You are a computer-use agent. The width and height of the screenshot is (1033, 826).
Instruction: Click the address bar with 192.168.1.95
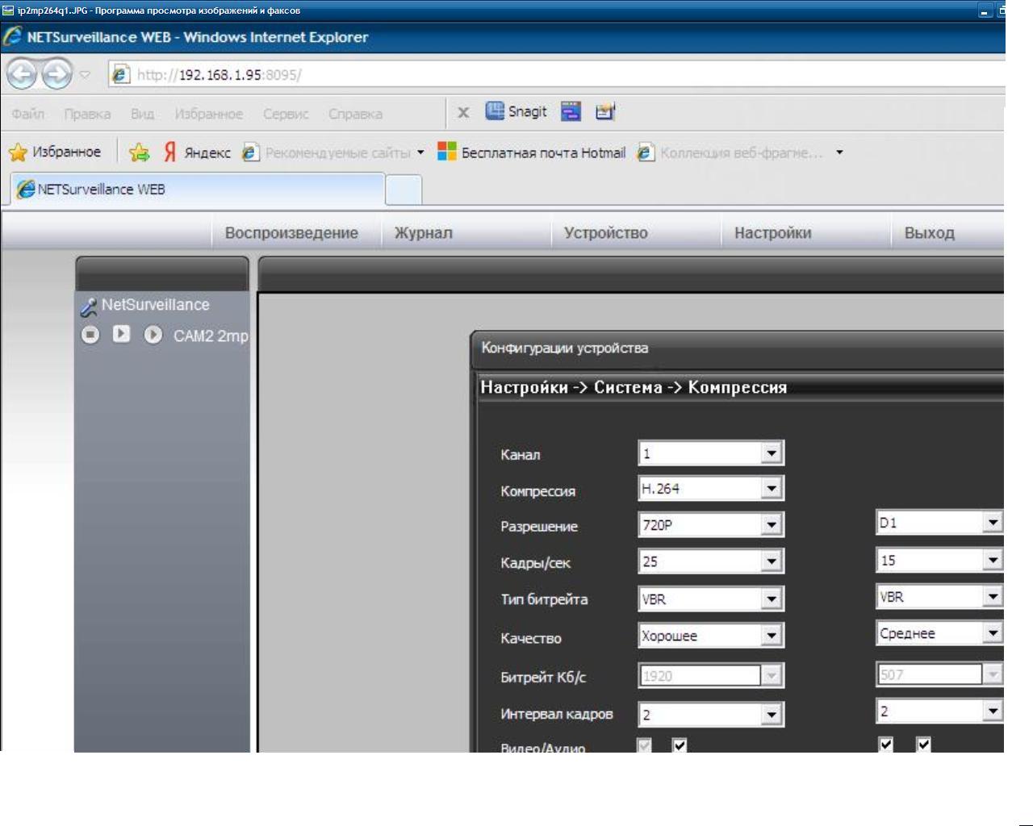click(484, 75)
